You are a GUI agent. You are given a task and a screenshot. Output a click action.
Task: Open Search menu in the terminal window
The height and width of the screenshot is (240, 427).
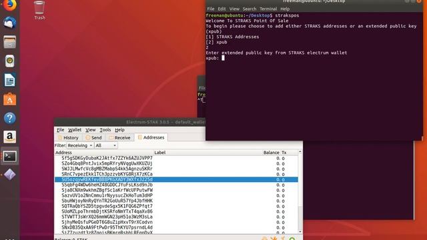coord(250,9)
